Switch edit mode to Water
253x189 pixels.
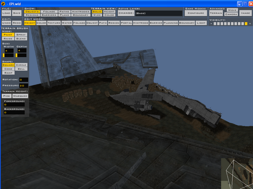(x=67, y=23)
